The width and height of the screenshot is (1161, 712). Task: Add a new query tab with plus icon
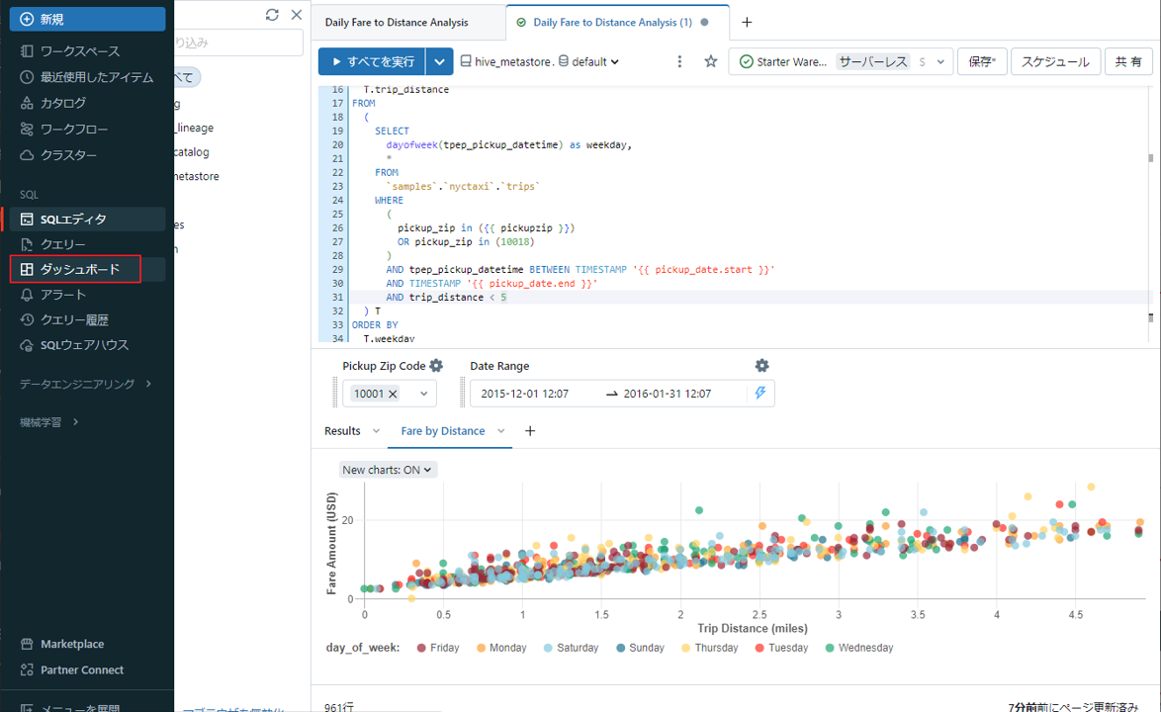(x=747, y=22)
